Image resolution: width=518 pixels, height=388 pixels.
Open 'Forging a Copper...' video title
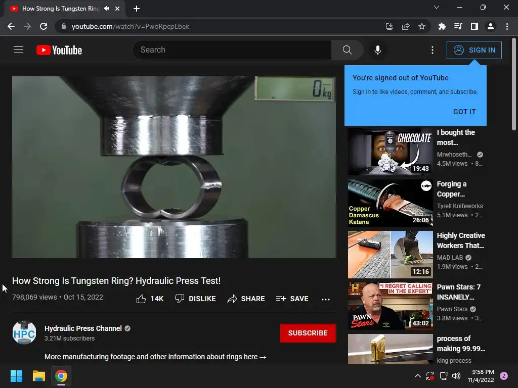[x=452, y=189]
